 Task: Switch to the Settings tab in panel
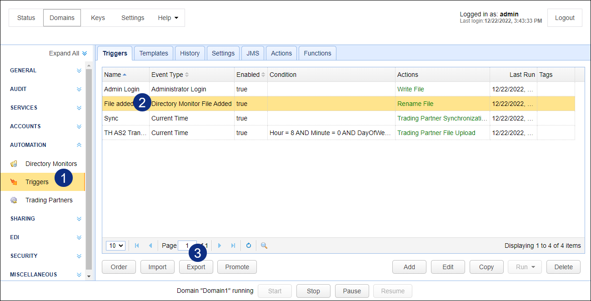[x=223, y=53]
